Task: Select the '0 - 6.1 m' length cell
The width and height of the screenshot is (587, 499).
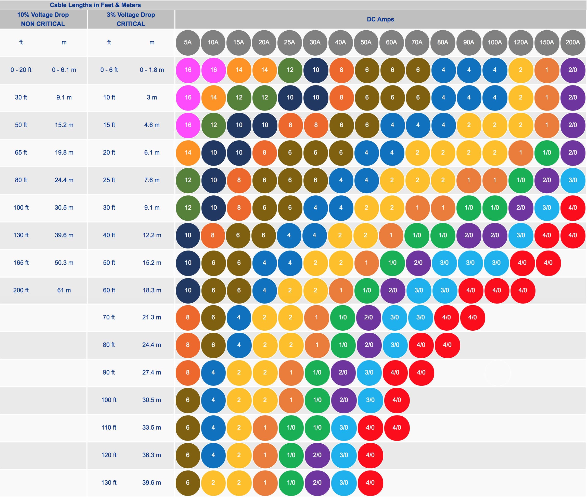Action: click(64, 70)
